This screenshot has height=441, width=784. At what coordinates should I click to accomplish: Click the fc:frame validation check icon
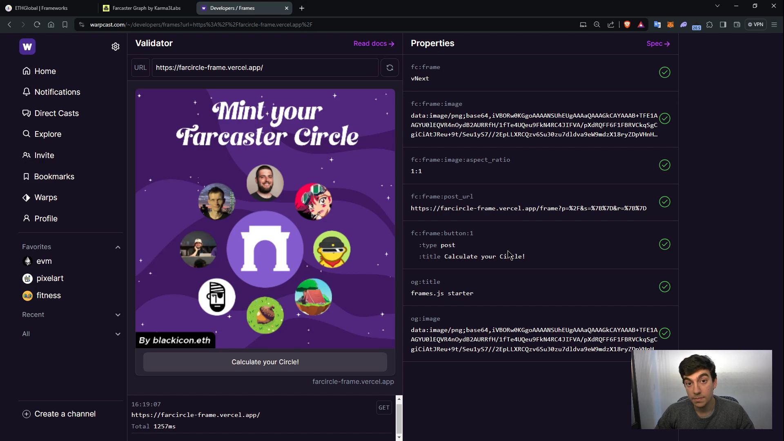click(x=664, y=72)
